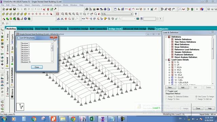Open the Commands menu
This screenshot has height=122, width=217.
47,5
